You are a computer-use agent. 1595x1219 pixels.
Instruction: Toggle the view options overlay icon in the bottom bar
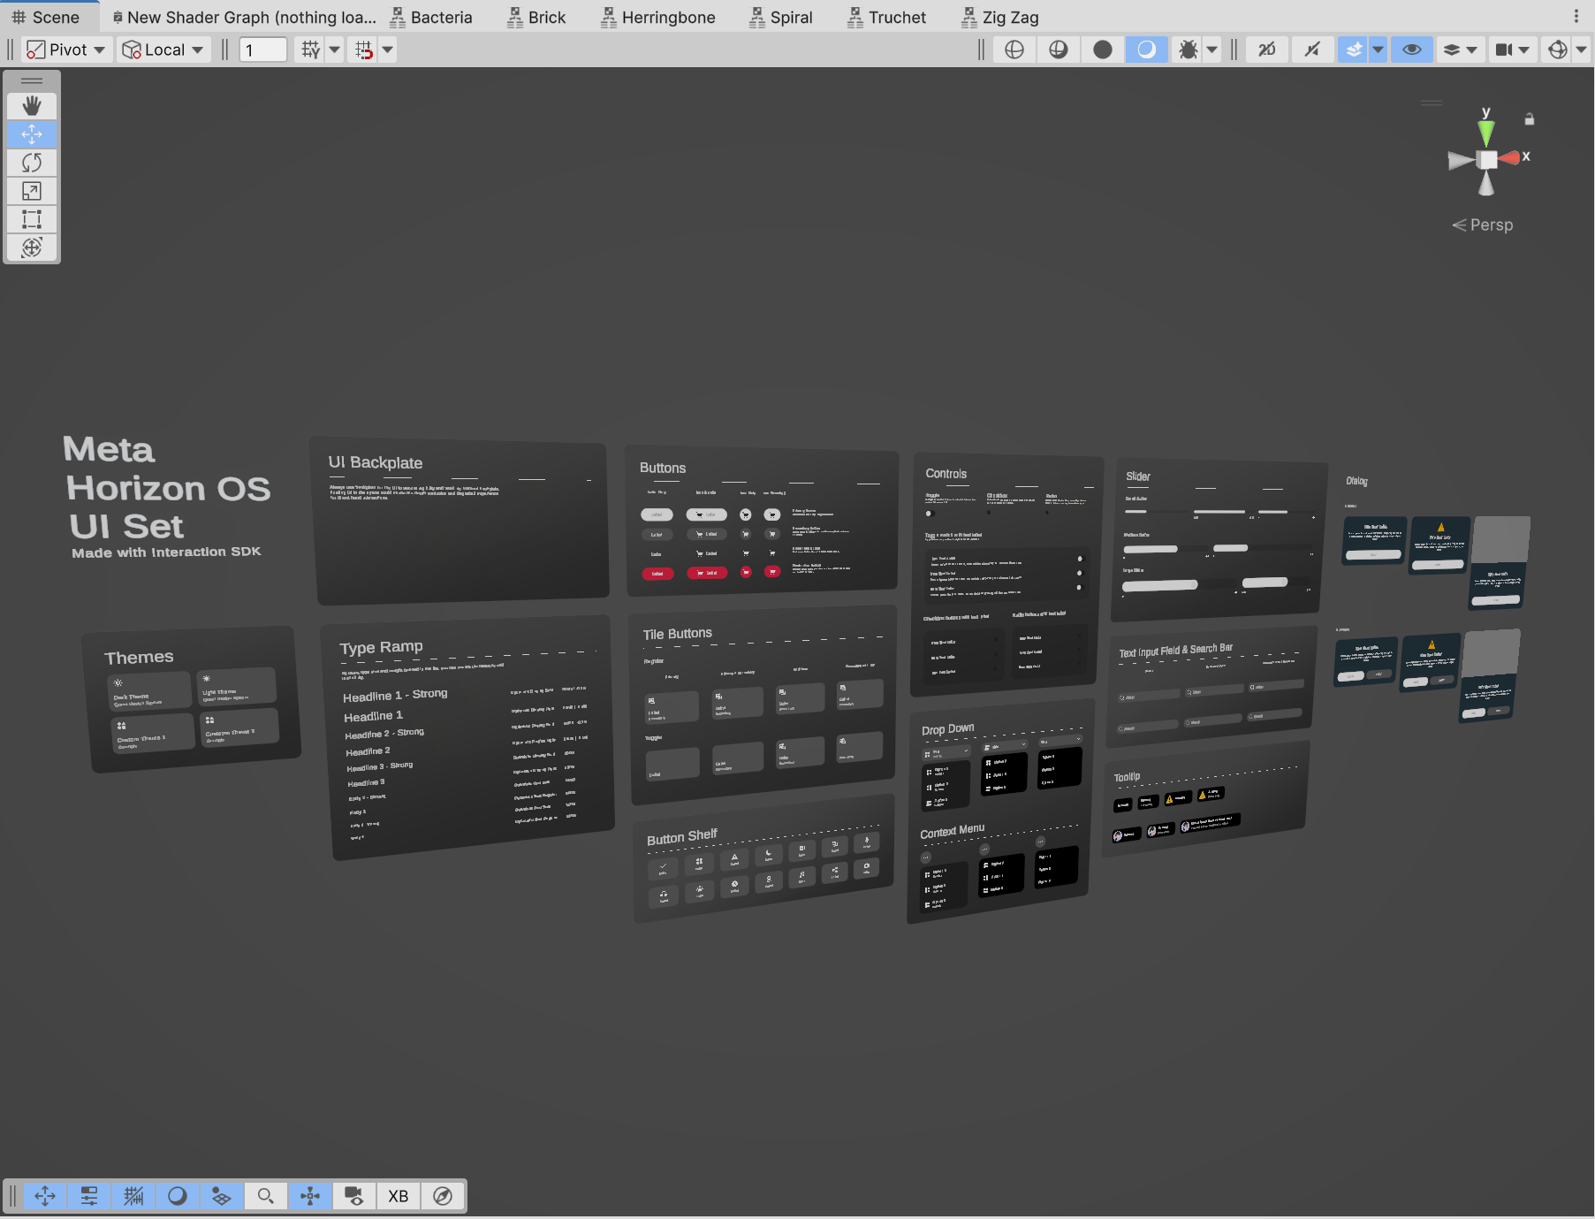pyautogui.click(x=222, y=1196)
